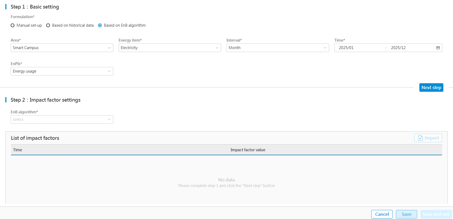This screenshot has height=219, width=453.
Task: Choose Based on historical data option
Action: [48, 25]
